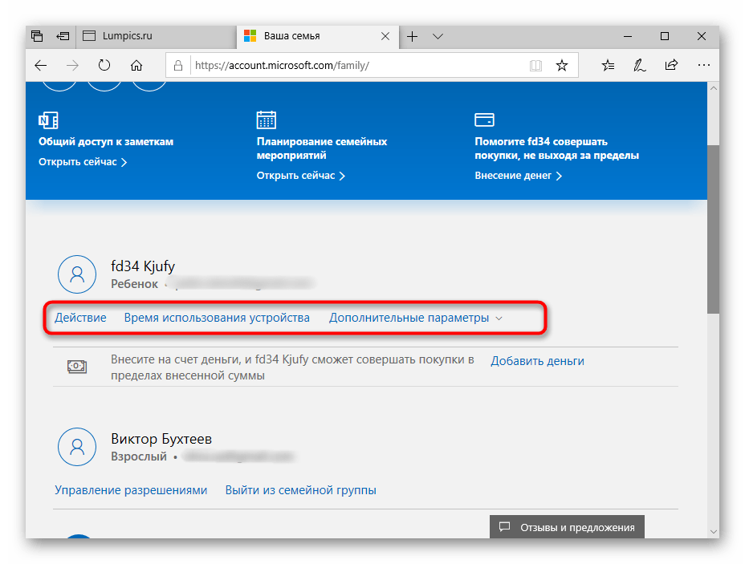Click the OneNote notes sharing icon
Image resolution: width=745 pixels, height=564 pixels.
tap(48, 119)
